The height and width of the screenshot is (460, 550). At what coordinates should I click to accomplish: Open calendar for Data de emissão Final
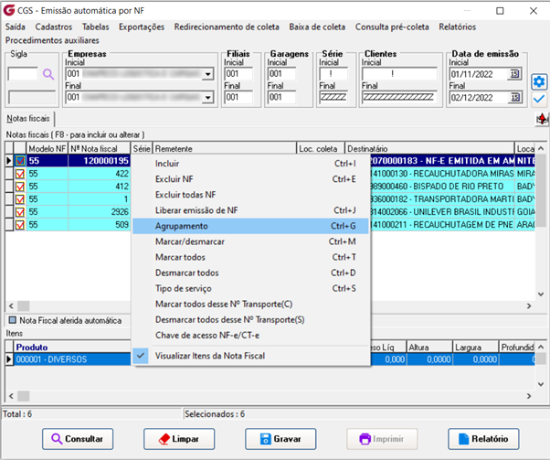point(514,97)
